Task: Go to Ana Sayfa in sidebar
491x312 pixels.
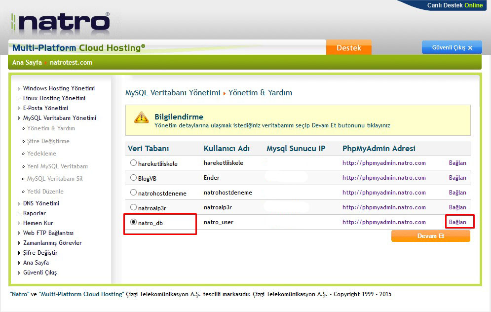Action: [36, 263]
